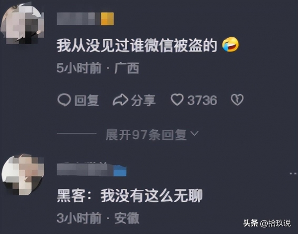Select comment text 我从没见过谁微信被盗的

137,45
